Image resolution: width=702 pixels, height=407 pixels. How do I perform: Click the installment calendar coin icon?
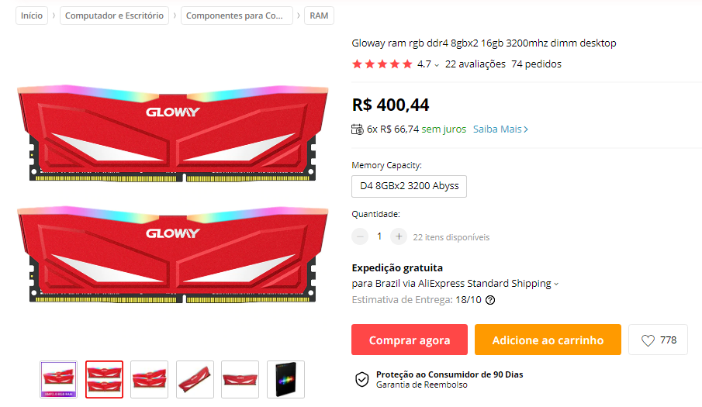coord(358,129)
